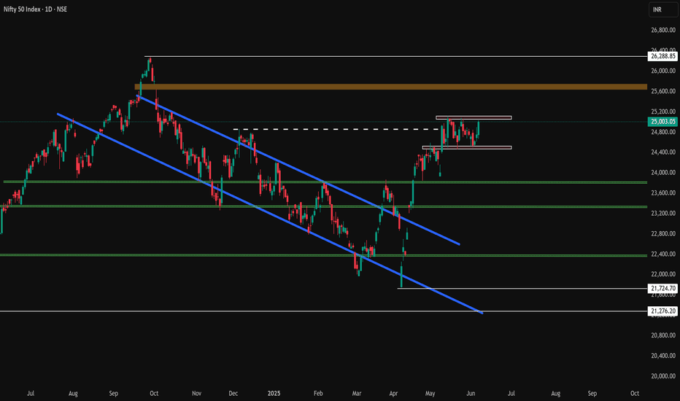
Task: Select the 21,724.70 price label
Action: (x=662, y=288)
